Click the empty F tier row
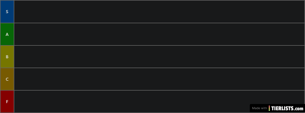The width and height of the screenshot is (305, 113). pos(159,102)
